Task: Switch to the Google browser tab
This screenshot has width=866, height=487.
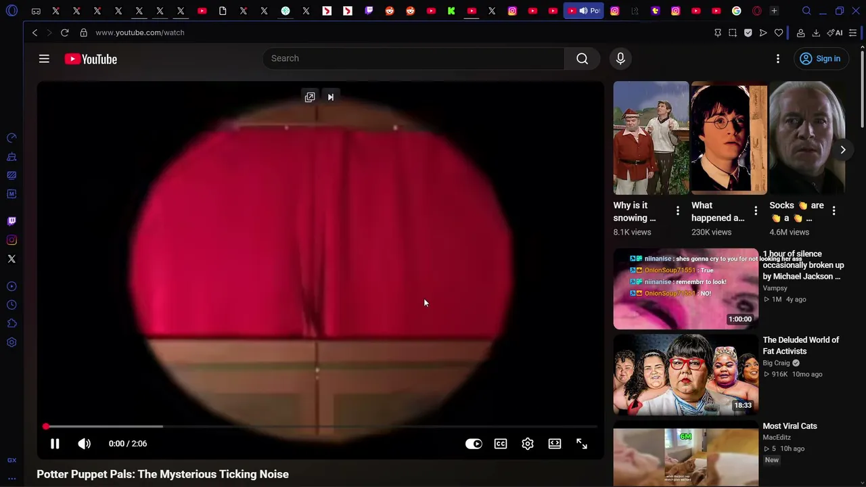Action: 737,11
